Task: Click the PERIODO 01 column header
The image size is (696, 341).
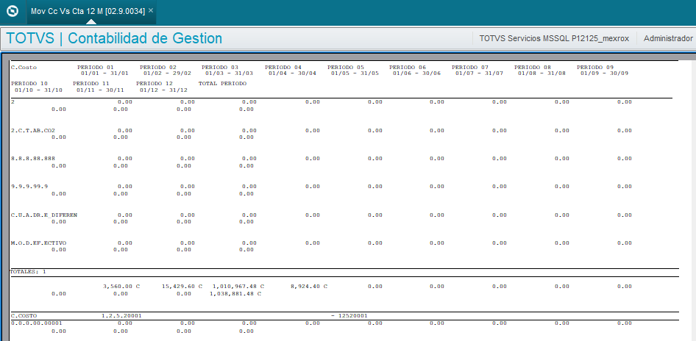Action: click(96, 68)
